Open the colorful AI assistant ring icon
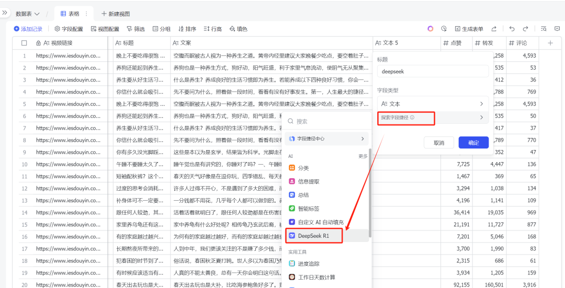565x288 pixels. [430, 29]
